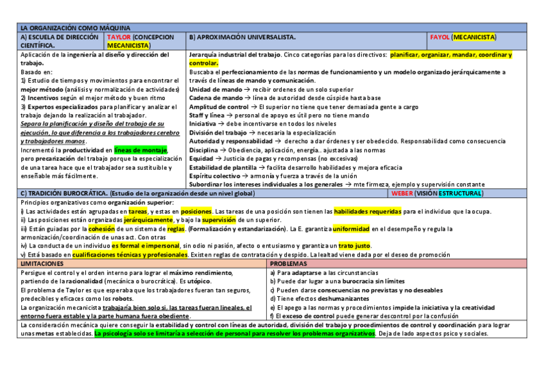Select 'A) ESCUELA DE DIRECCIÓN CIENTÍFICA' header cell
The height and width of the screenshot is (384, 544).
(x=60, y=41)
